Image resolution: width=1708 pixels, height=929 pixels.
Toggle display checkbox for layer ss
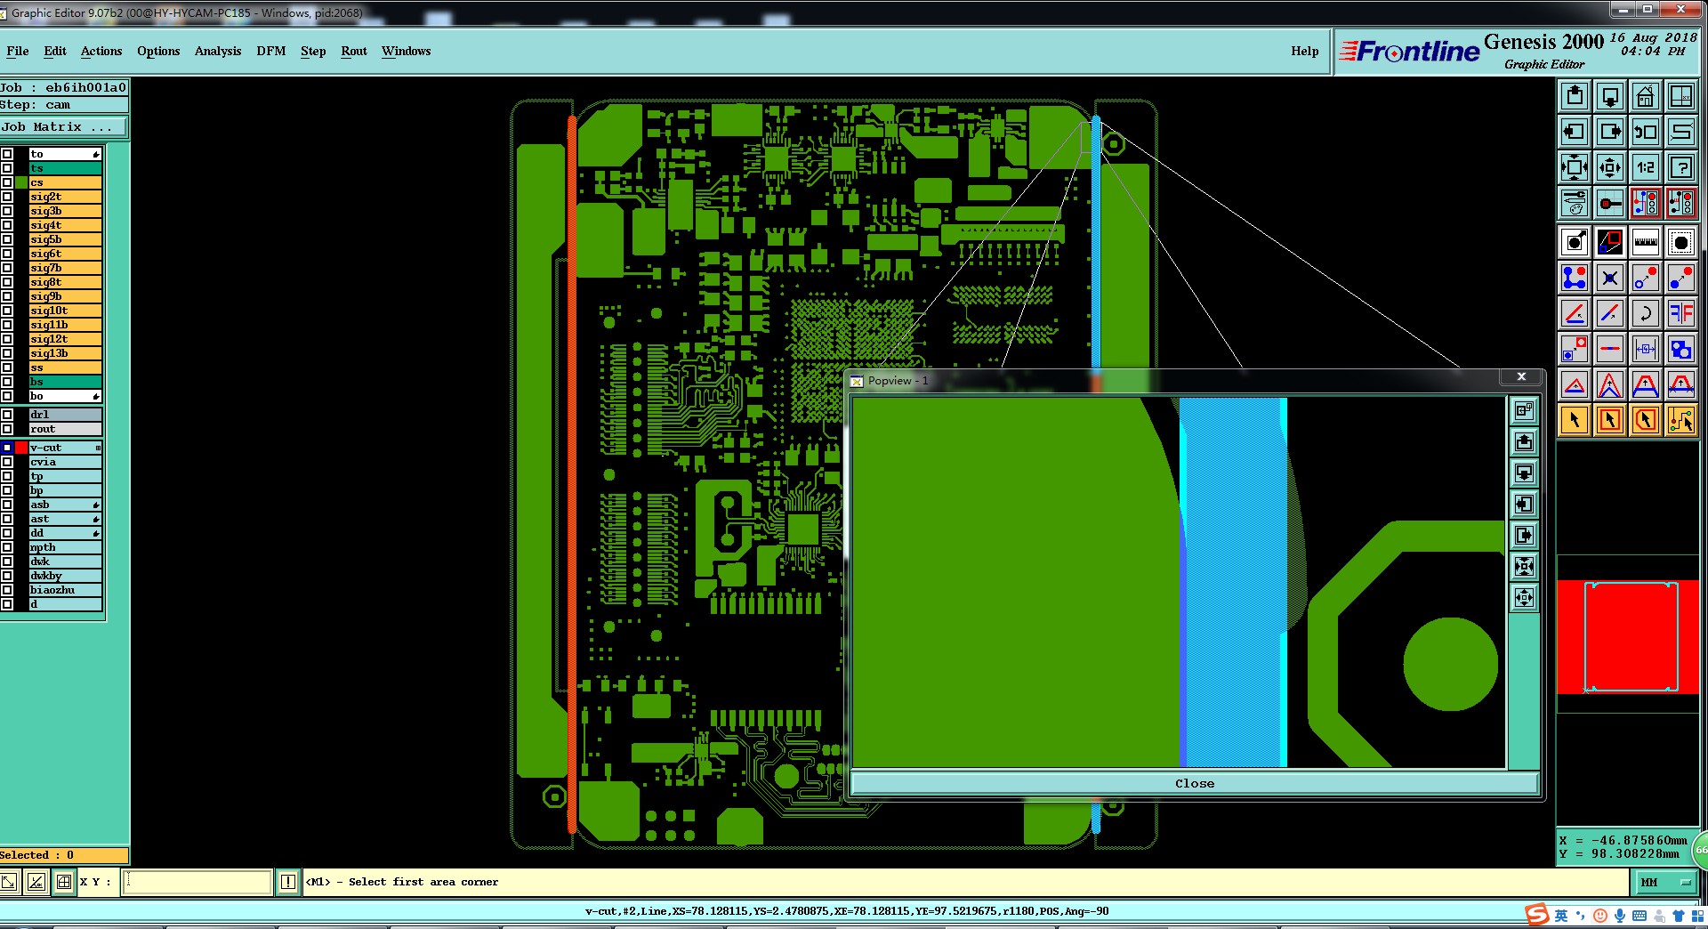(7, 368)
